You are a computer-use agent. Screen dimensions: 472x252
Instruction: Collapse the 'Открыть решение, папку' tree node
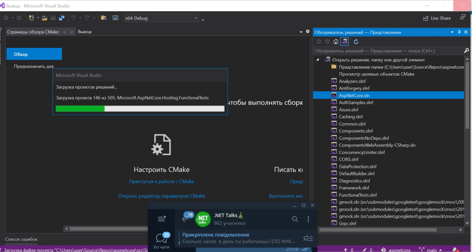click(318, 60)
